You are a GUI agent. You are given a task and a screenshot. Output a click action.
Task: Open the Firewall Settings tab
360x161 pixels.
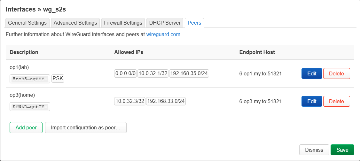tap(123, 23)
